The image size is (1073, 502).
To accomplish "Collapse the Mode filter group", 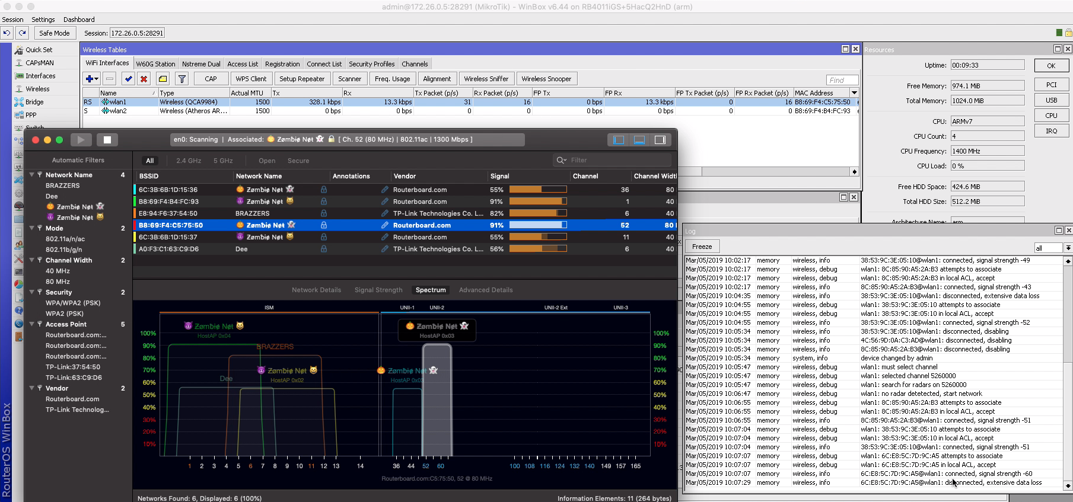I will (32, 228).
